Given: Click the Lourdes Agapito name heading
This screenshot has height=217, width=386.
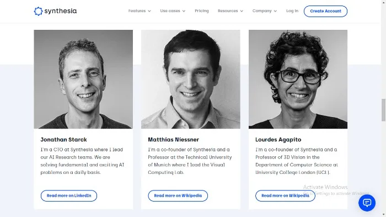Looking at the screenshot, I should [x=278, y=140].
